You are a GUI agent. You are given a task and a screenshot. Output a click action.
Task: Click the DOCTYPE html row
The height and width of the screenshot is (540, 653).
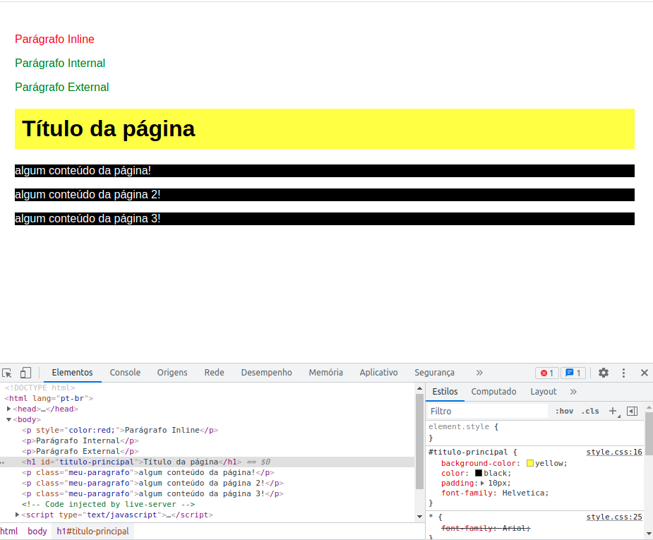(207, 388)
